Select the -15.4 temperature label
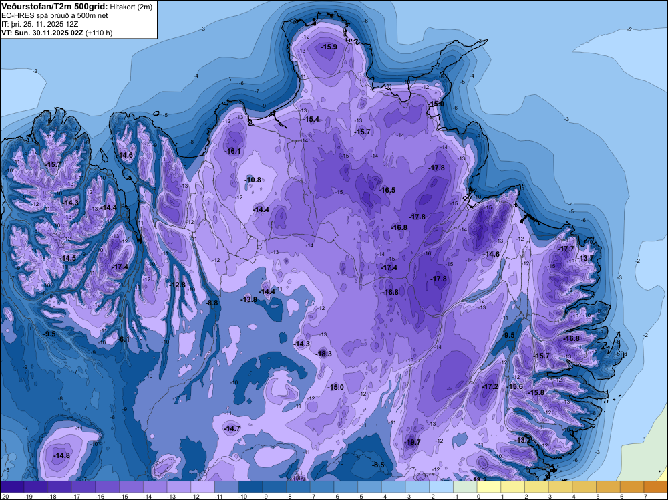The image size is (668, 500). (311, 120)
